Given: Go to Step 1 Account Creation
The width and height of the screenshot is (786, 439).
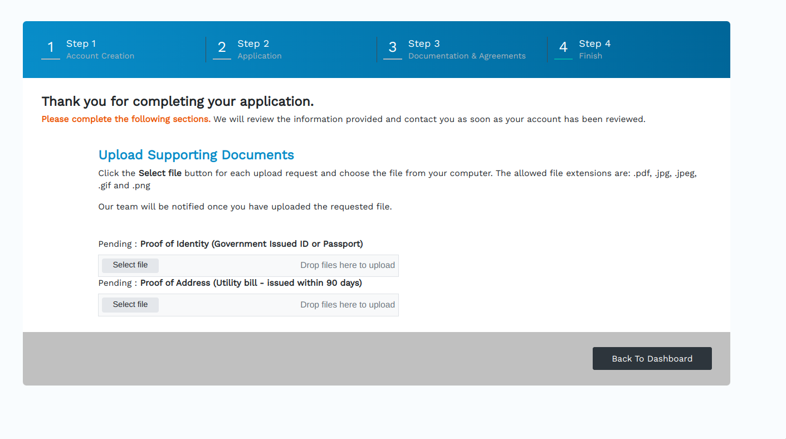Looking at the screenshot, I should 100,49.
